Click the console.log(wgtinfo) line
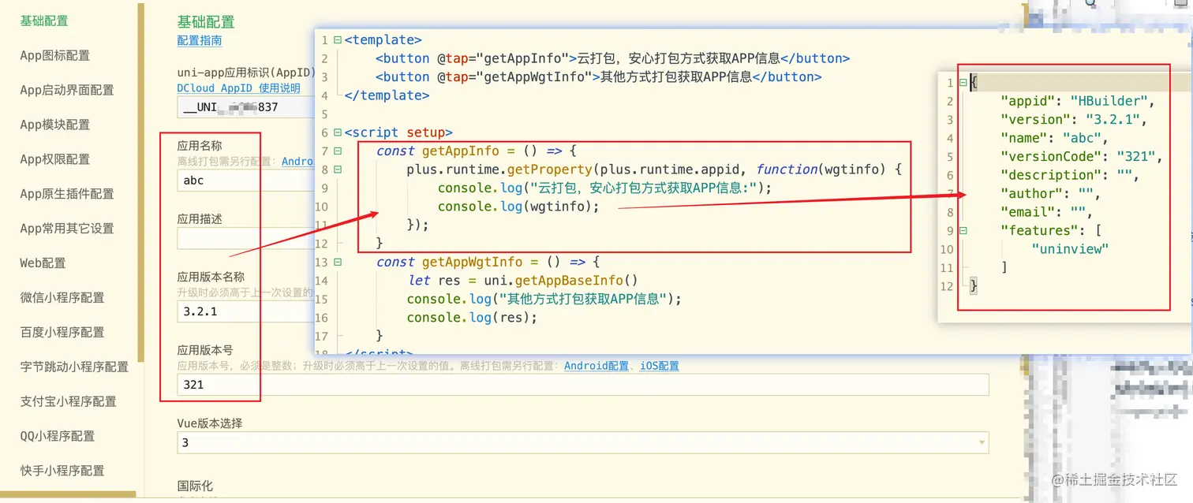1193x503 pixels. (518, 207)
